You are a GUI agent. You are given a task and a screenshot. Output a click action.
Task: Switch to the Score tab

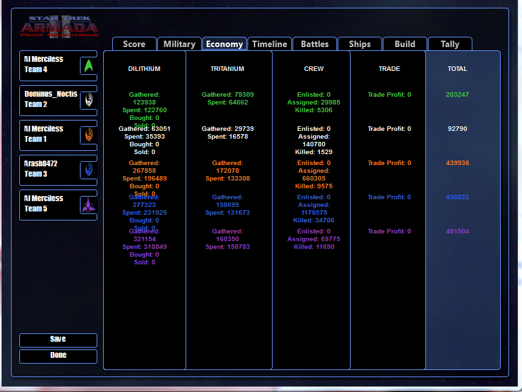pyautogui.click(x=134, y=44)
